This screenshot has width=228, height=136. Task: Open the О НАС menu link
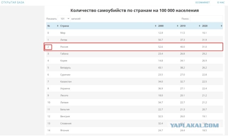coord(221,2)
